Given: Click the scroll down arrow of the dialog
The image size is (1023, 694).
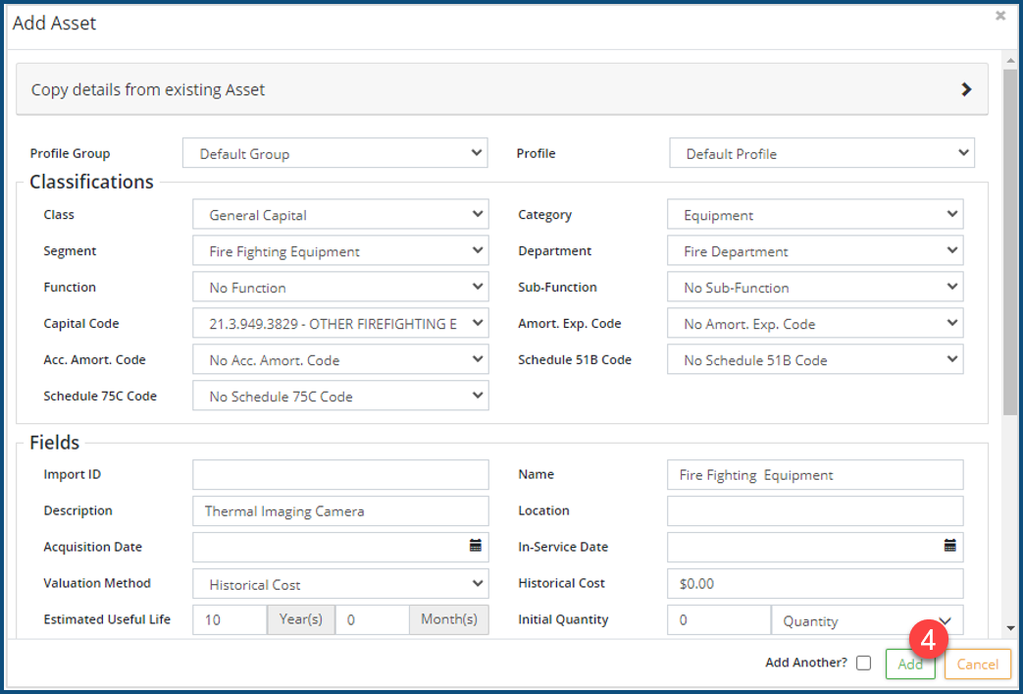Looking at the screenshot, I should coord(1009,629).
